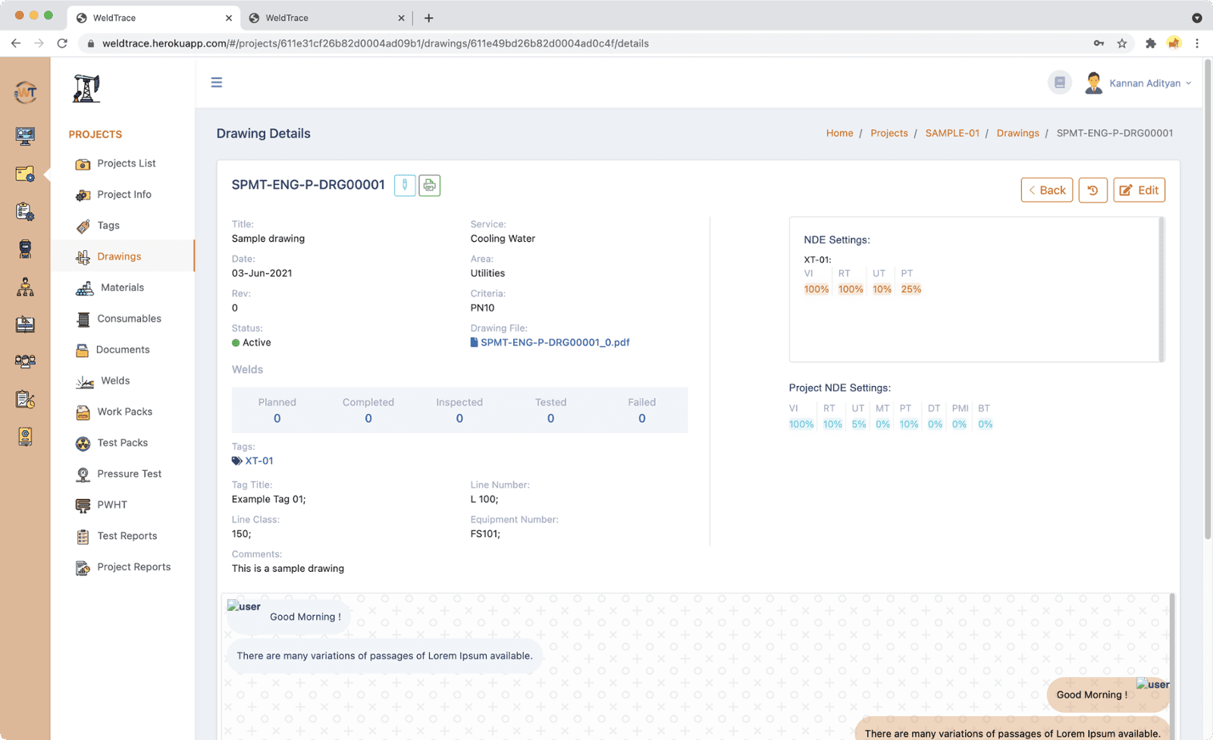Image resolution: width=1213 pixels, height=740 pixels.
Task: Open the people group icon in the left rail
Action: [25, 362]
